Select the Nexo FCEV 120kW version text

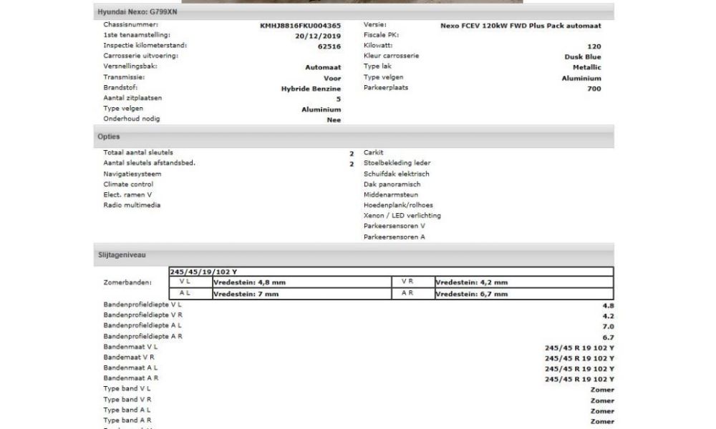click(521, 26)
